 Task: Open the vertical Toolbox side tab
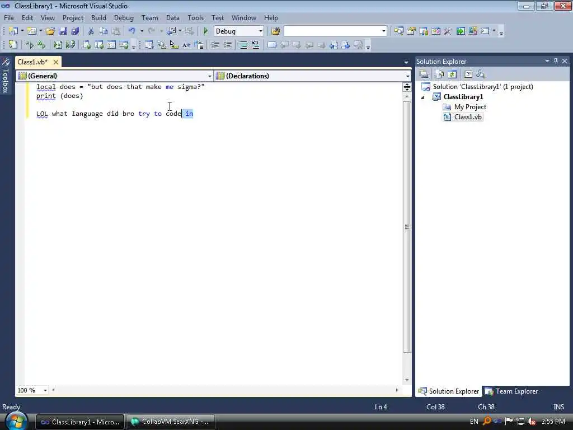[5, 76]
